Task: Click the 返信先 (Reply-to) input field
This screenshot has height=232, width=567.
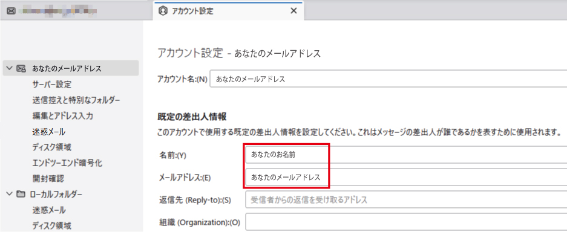Action: [406, 199]
